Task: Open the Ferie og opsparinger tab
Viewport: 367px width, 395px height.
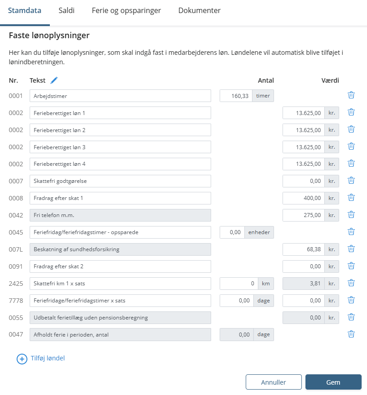Action: point(126,10)
